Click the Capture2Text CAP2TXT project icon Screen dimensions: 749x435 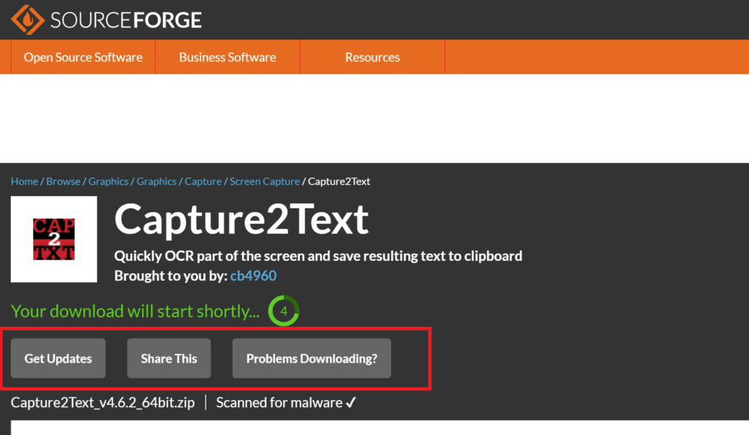(x=54, y=239)
